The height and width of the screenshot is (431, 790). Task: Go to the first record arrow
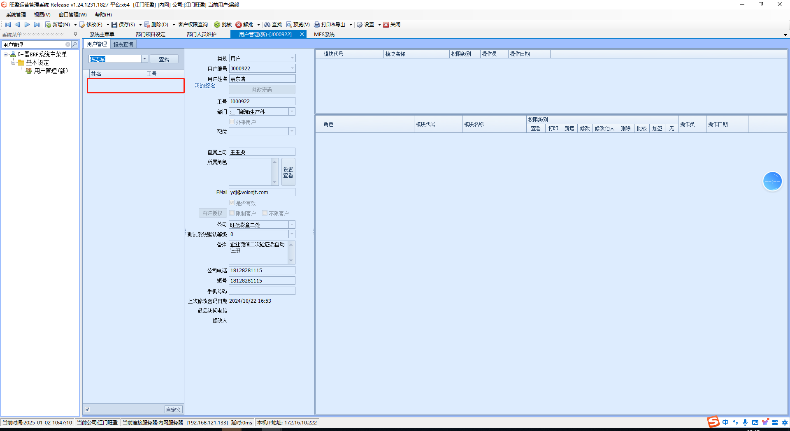[x=8, y=25]
